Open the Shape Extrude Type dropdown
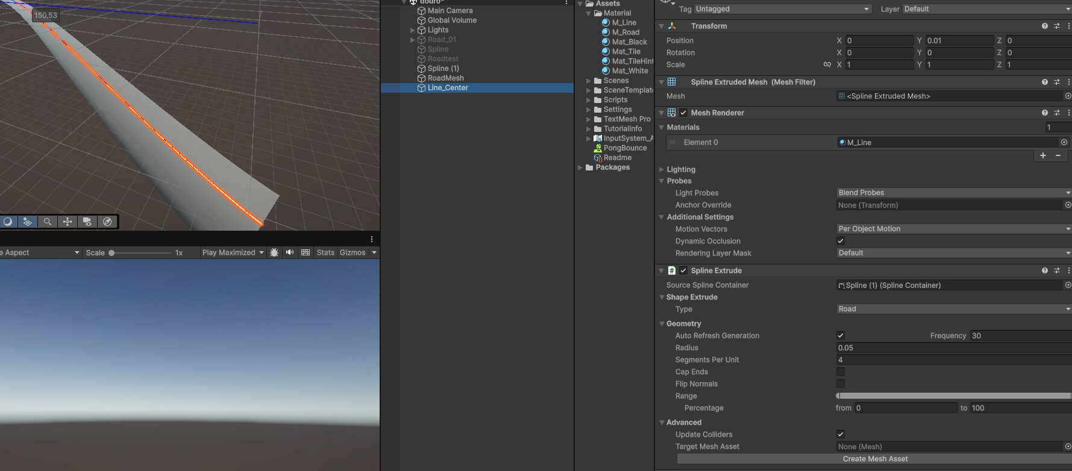Screen dimensions: 1072x471 click(953, 309)
